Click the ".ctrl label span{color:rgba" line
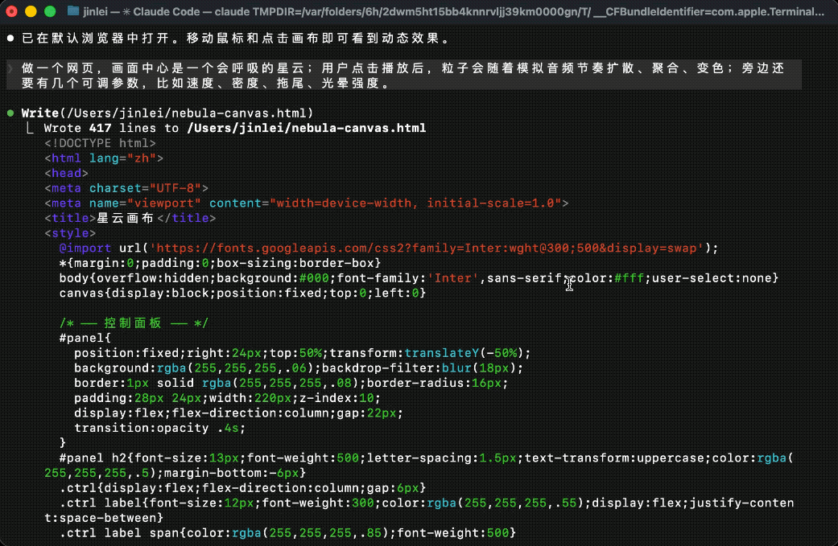This screenshot has height=546, width=838. [287, 532]
